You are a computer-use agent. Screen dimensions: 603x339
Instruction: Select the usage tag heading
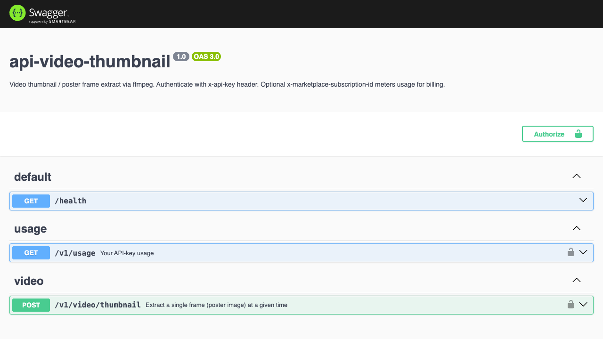click(30, 229)
